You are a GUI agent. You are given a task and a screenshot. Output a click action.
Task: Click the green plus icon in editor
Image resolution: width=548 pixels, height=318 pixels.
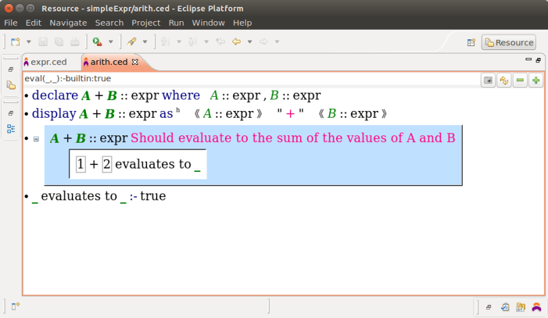[x=536, y=81]
